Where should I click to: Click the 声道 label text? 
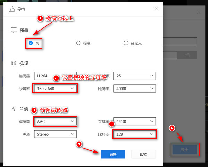click(x=26, y=134)
